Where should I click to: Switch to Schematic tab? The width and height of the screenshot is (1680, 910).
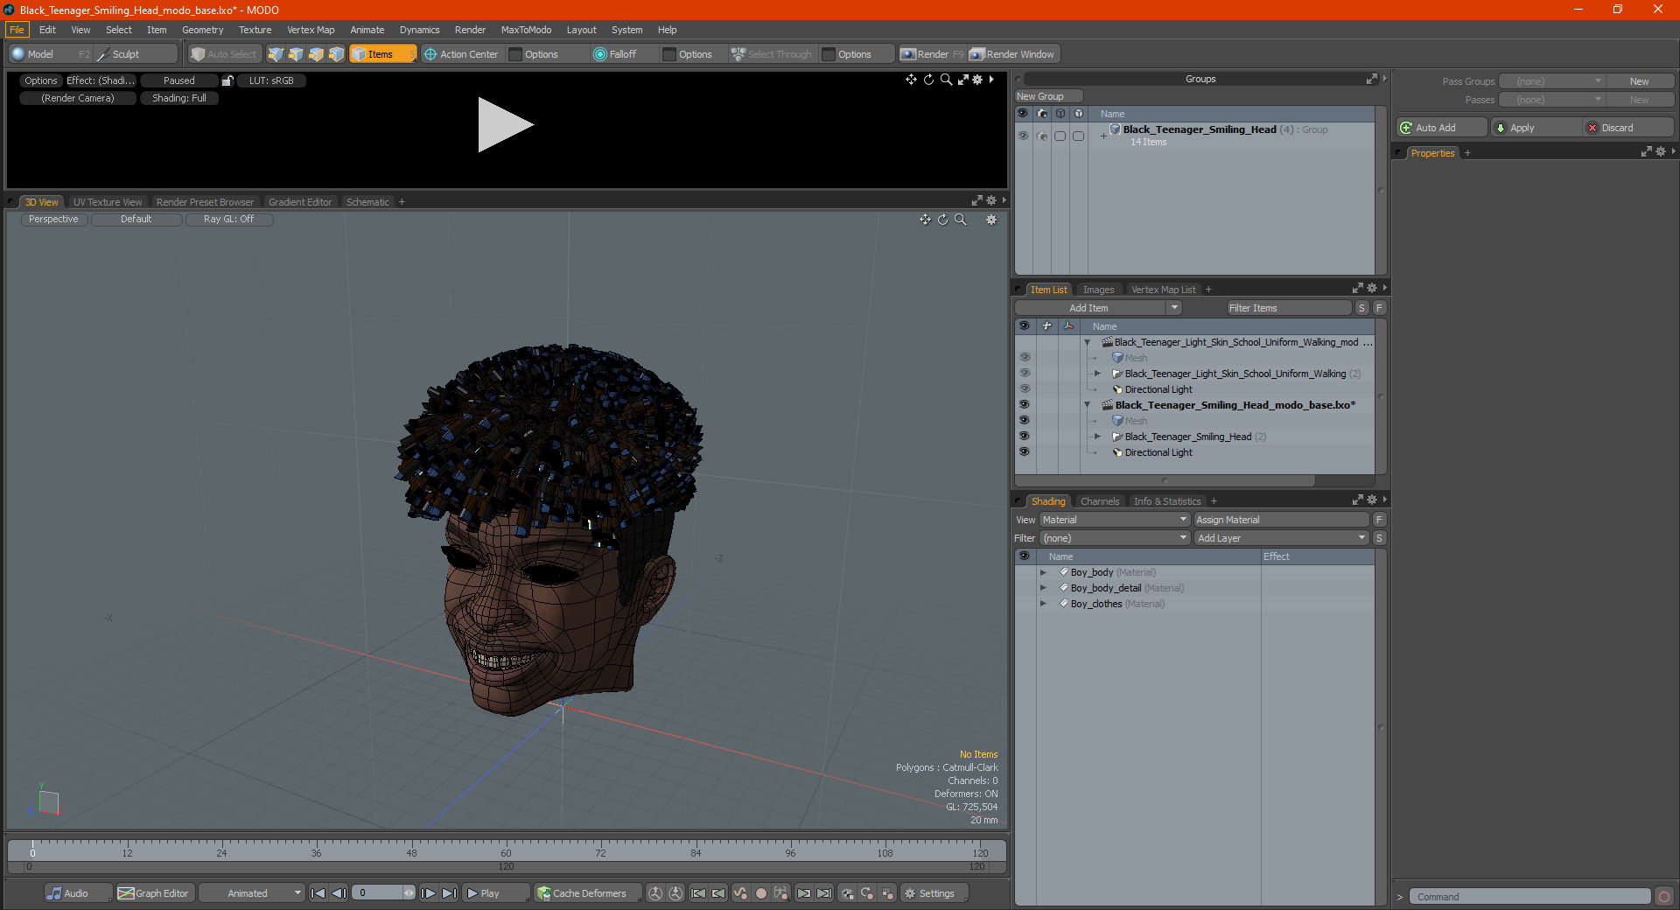pos(367,202)
